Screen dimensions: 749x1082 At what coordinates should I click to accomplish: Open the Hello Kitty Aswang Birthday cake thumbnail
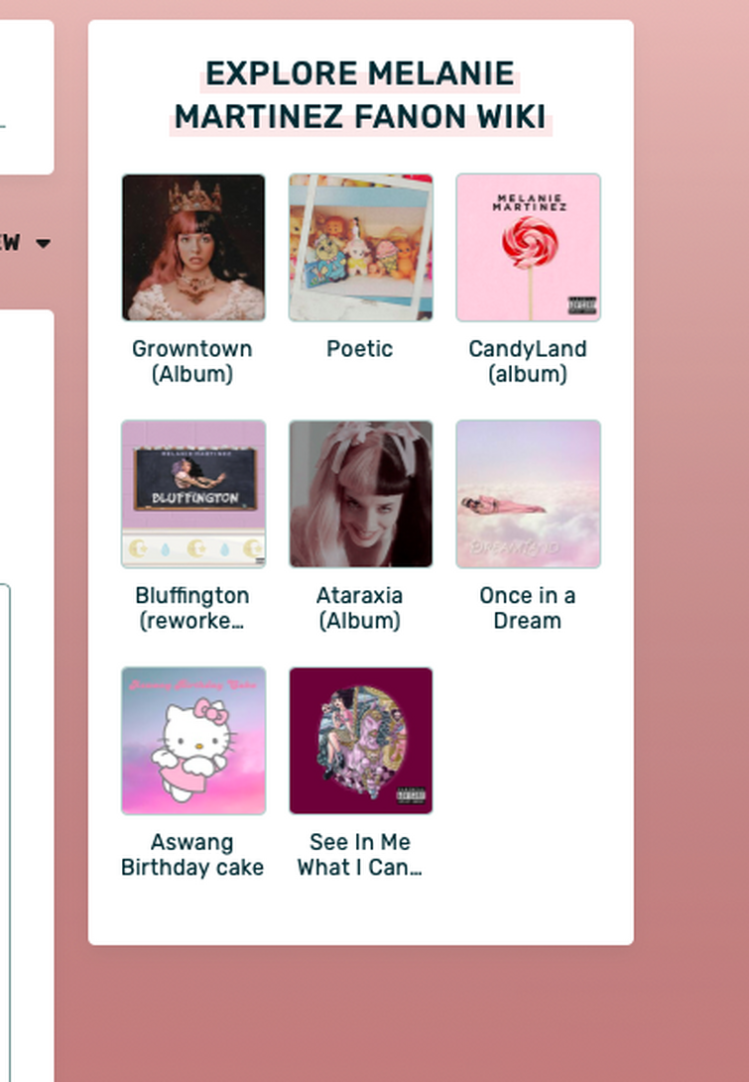point(193,741)
